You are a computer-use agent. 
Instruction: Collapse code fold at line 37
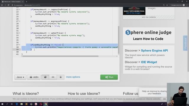pos(20,45)
